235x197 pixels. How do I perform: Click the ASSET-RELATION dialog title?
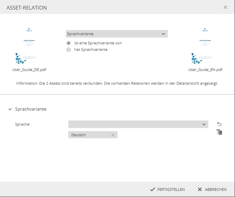pos(27,8)
